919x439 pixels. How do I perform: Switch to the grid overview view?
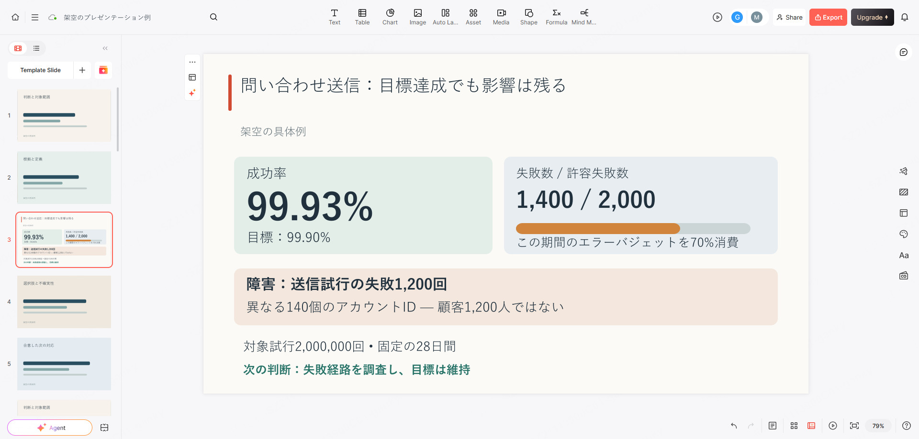[x=794, y=426]
